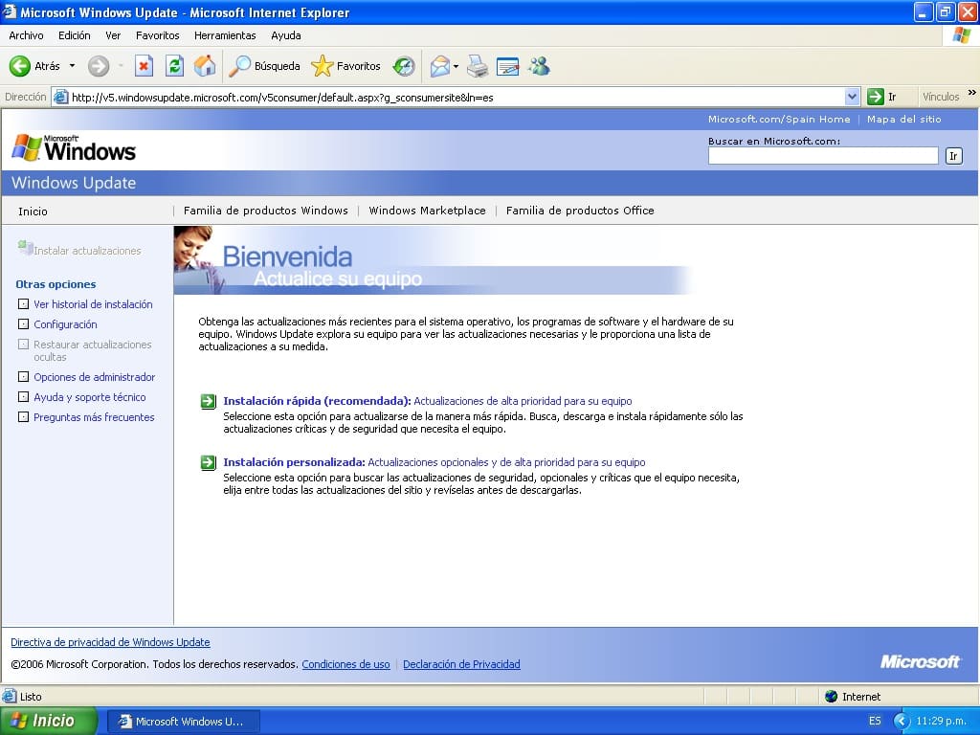Click the IE icon in the title bar
Image resolution: width=980 pixels, height=735 pixels.
point(9,11)
